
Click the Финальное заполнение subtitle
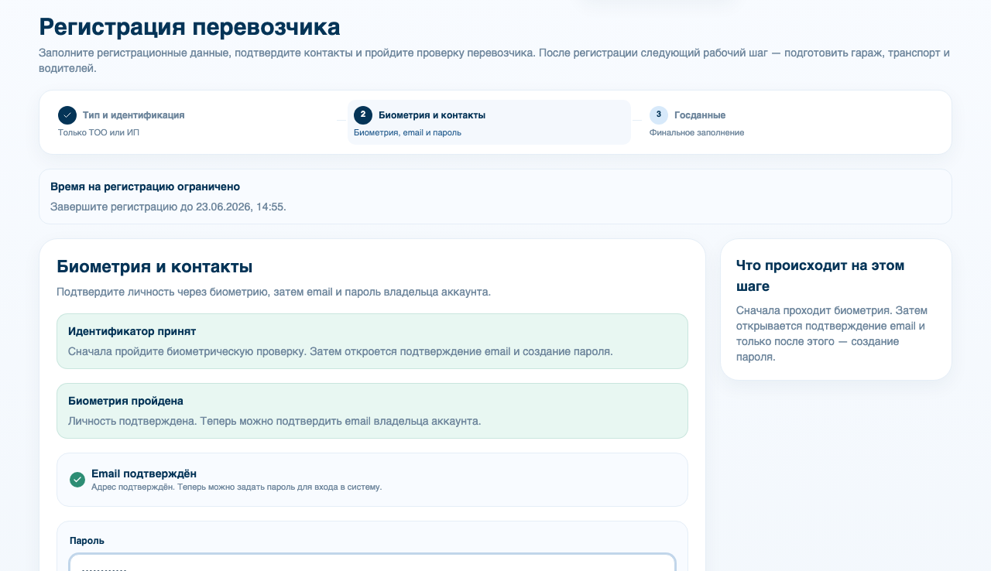[697, 132]
